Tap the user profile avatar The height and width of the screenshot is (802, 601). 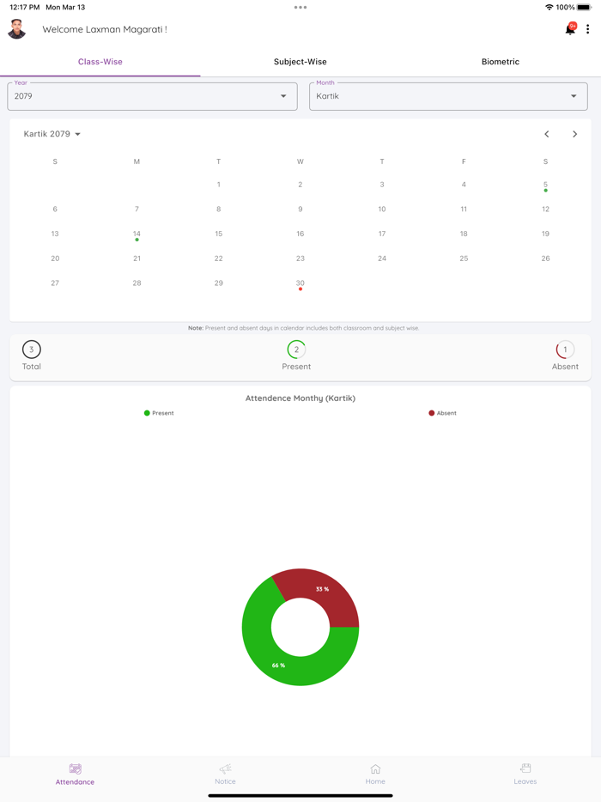17,29
